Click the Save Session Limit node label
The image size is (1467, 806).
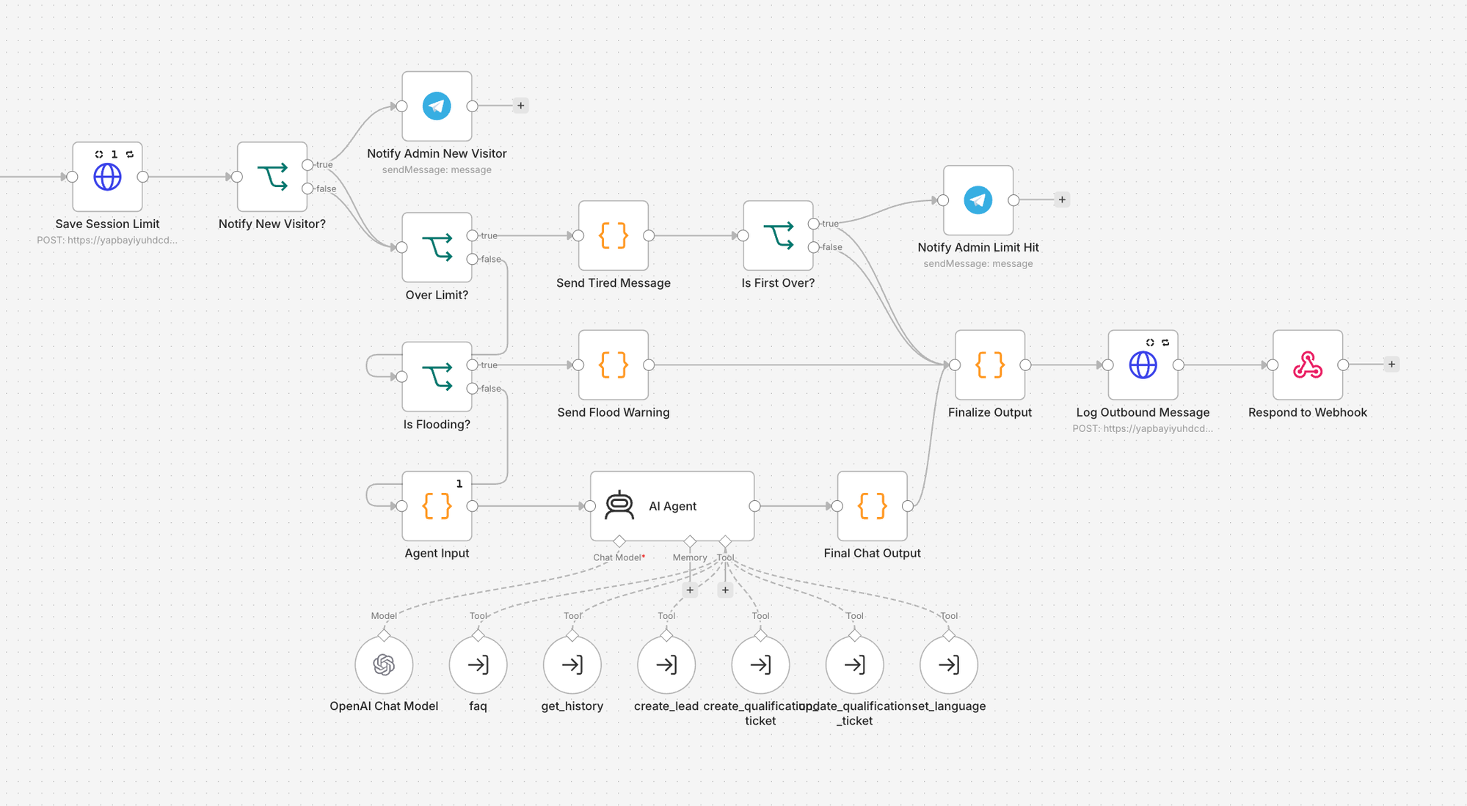pos(107,224)
